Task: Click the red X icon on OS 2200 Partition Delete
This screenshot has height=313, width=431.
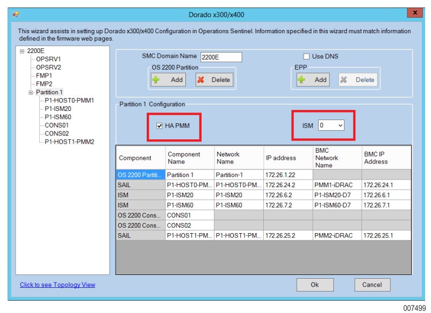Action: [201, 80]
